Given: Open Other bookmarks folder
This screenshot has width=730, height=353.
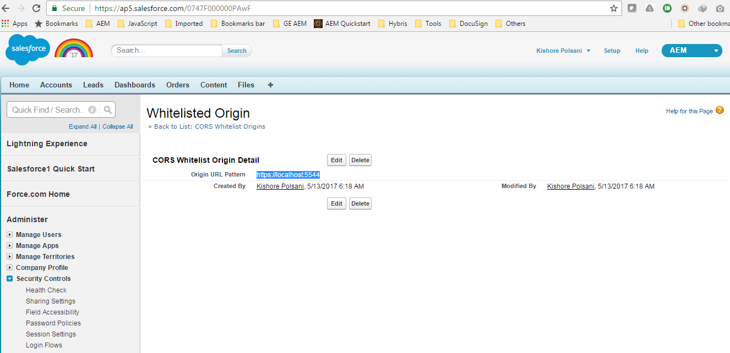Looking at the screenshot, I should click(x=704, y=24).
